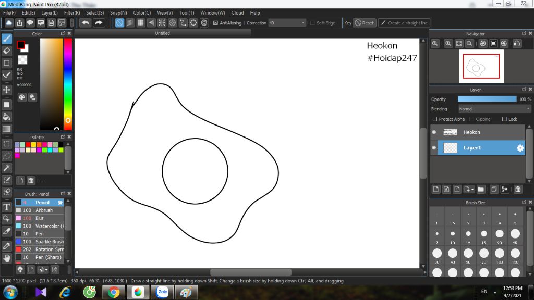Viewport: 534px width, 300px height.
Task: Open the Window menu
Action: pyautogui.click(x=213, y=12)
